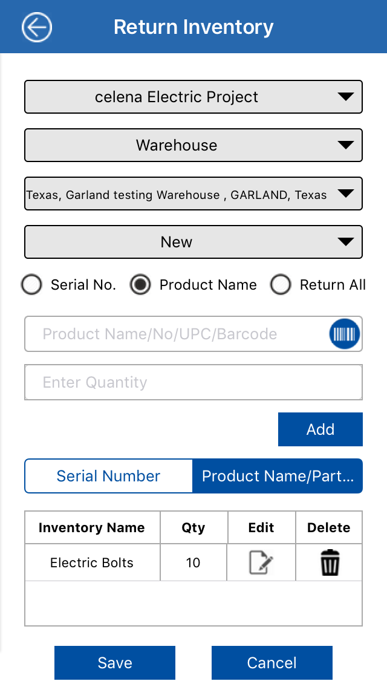This screenshot has width=387, height=687.
Task: Click the Cancel button
Action: coord(272,663)
